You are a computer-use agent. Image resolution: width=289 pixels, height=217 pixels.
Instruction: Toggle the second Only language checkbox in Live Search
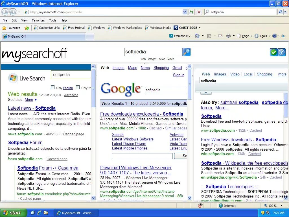tap(78, 87)
